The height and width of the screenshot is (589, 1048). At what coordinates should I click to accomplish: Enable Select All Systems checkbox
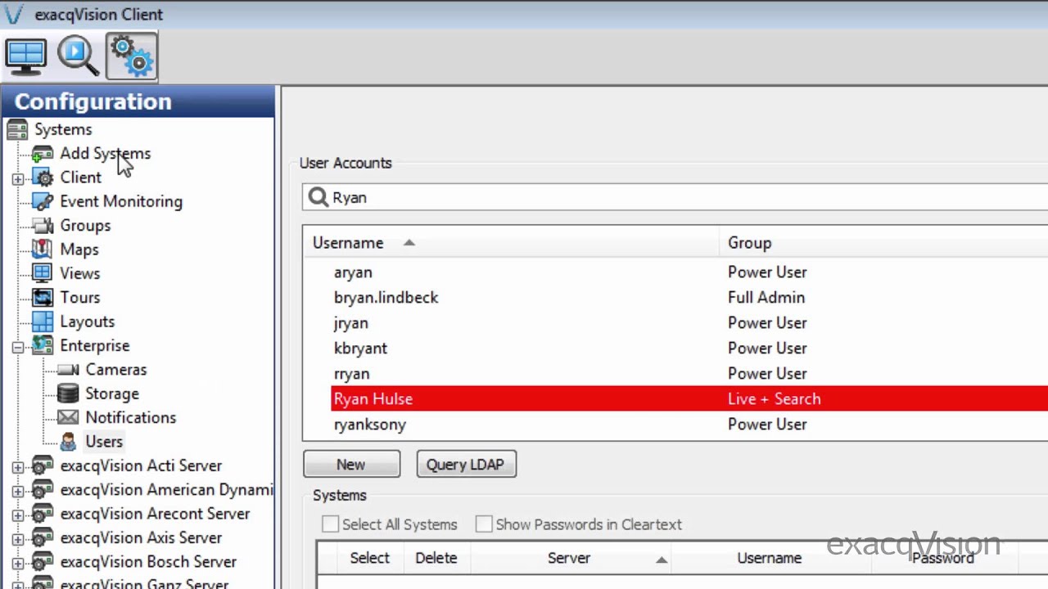(x=330, y=524)
